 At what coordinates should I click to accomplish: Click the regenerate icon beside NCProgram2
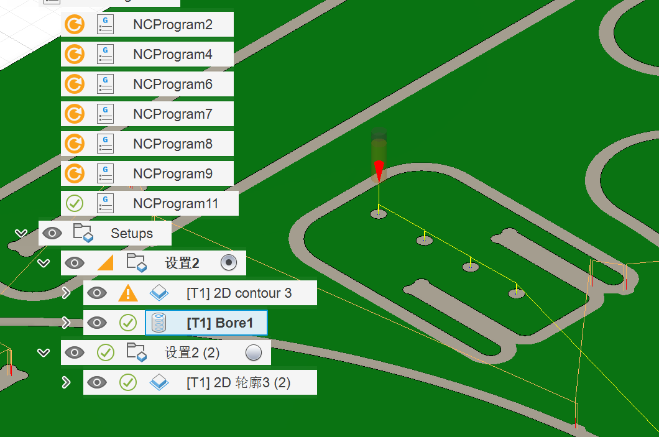point(75,25)
